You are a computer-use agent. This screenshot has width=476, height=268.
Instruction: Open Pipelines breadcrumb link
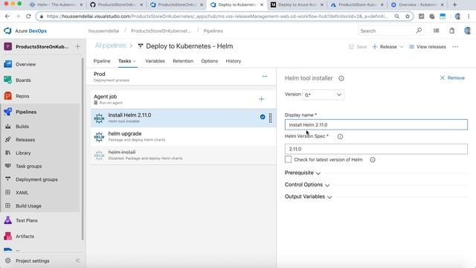pos(213,31)
